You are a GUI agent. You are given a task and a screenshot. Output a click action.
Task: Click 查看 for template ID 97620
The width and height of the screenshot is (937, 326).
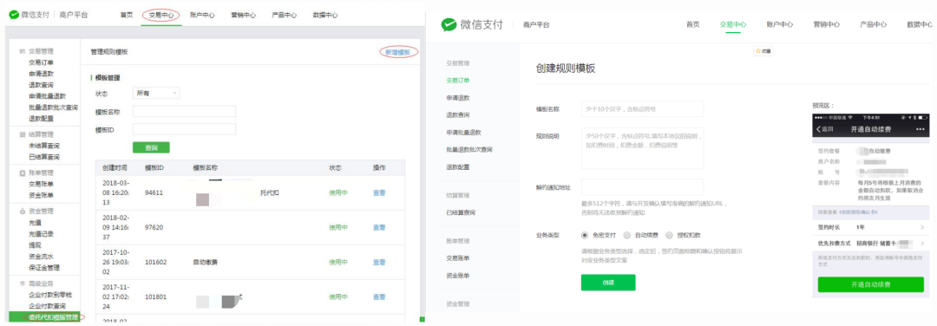[x=379, y=227]
